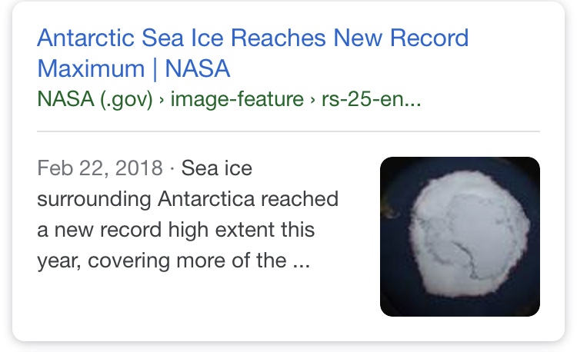Click the horizontal divider under the URL
Viewport: 577px width, 352px height.
point(288,131)
